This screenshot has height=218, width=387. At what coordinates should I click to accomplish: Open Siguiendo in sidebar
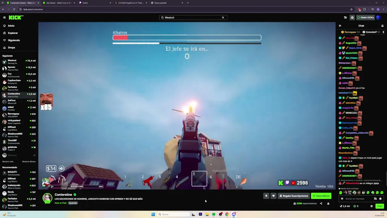(19, 40)
